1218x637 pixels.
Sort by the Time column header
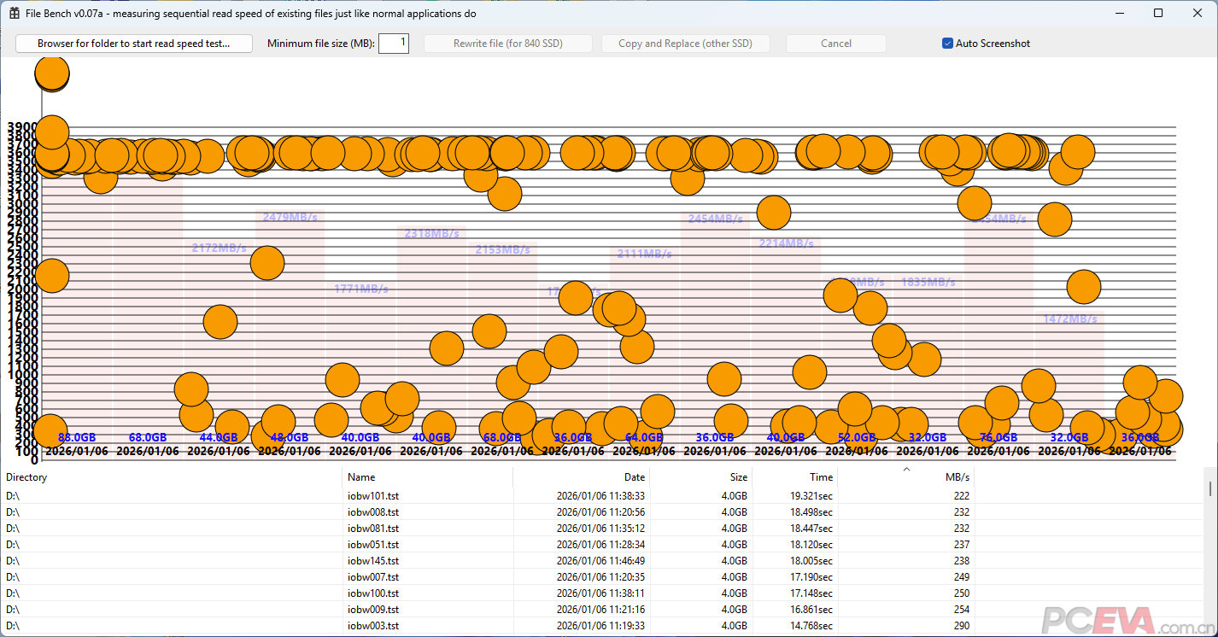[x=794, y=477]
